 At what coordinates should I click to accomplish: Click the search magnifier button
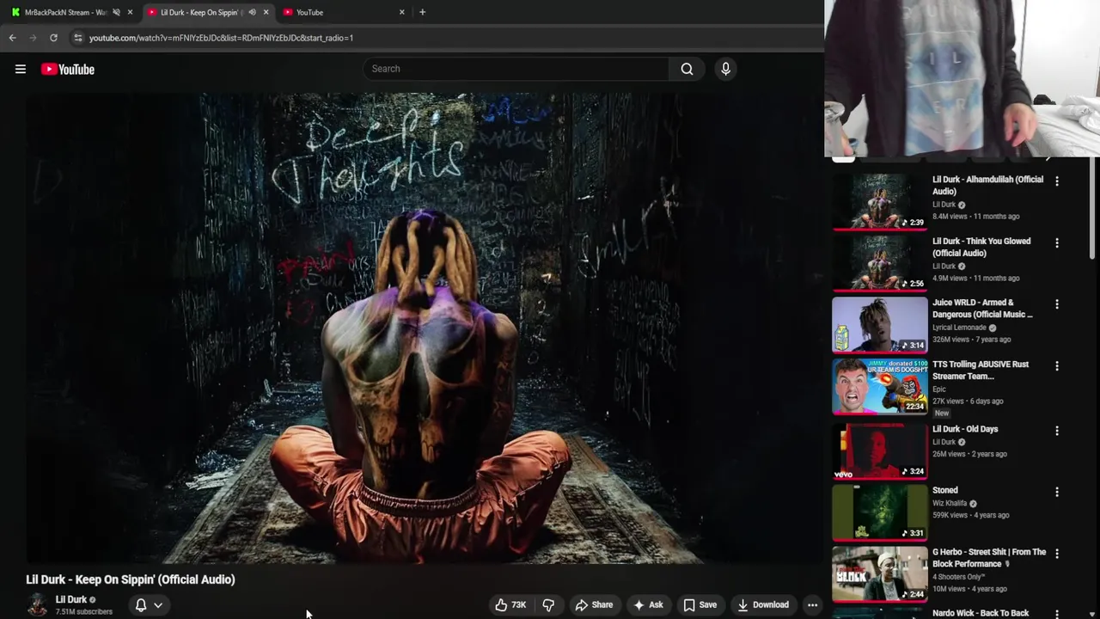(x=687, y=69)
